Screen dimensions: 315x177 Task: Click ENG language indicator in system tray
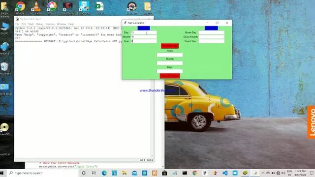(289, 173)
